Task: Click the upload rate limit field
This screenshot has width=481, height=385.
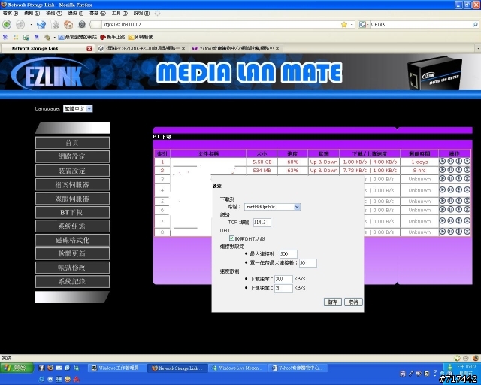Action: (x=283, y=288)
